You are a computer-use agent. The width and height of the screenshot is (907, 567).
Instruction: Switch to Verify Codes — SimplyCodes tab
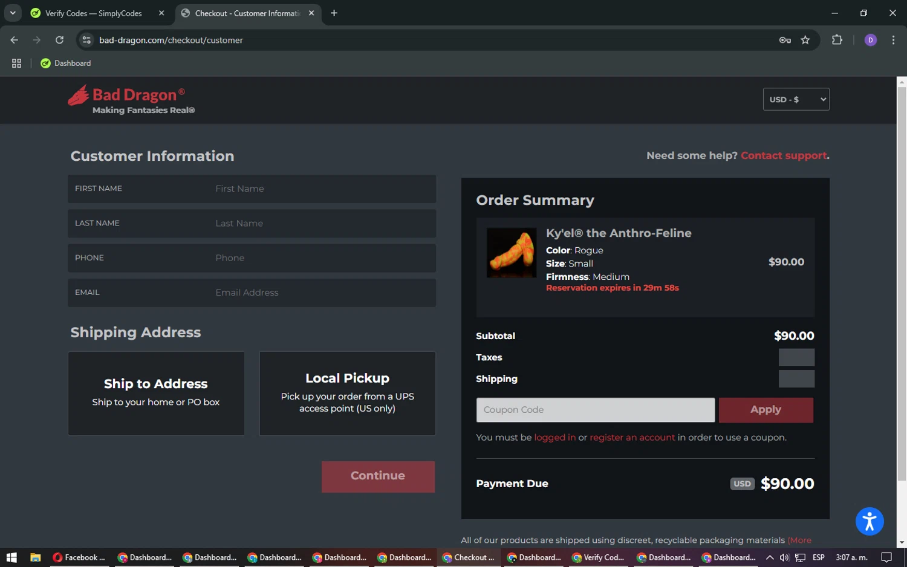tap(94, 13)
